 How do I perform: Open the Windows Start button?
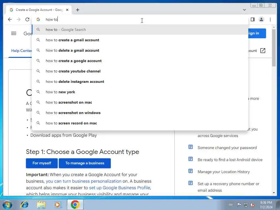point(7,205)
